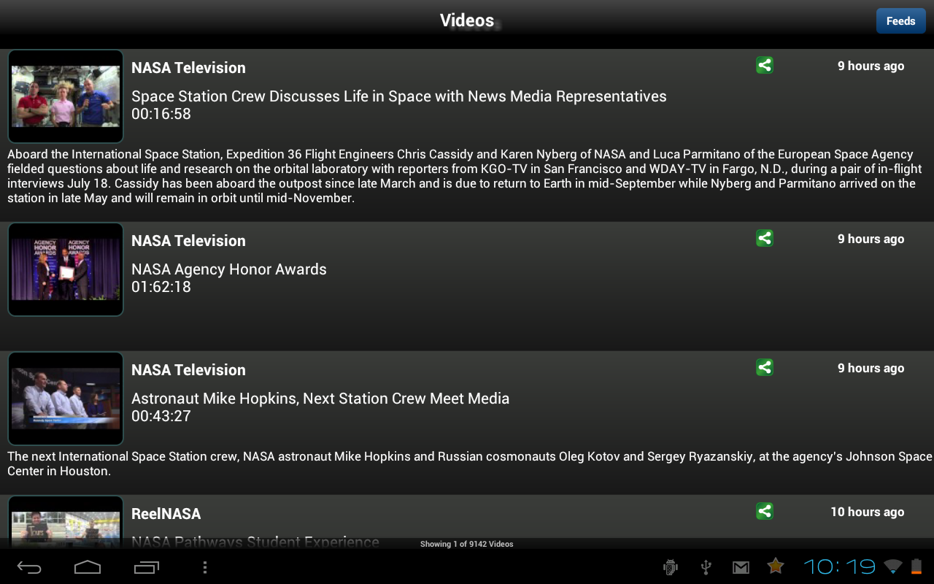Click '9 hours ago' on Agency Honor Awards row
The image size is (934, 584).
[x=871, y=239]
